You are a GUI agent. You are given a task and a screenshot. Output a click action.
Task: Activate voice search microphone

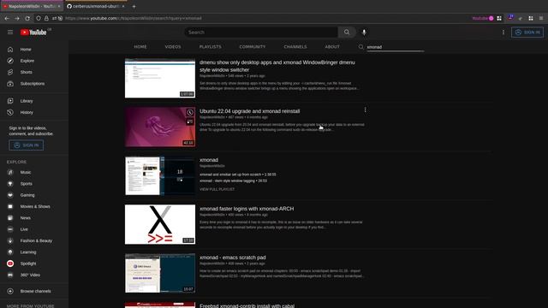tap(364, 33)
